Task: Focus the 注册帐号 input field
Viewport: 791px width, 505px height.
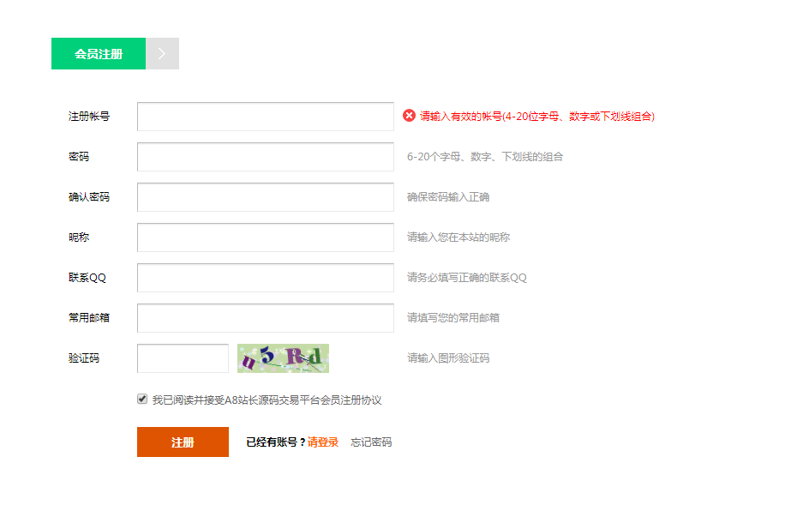Action: click(266, 117)
